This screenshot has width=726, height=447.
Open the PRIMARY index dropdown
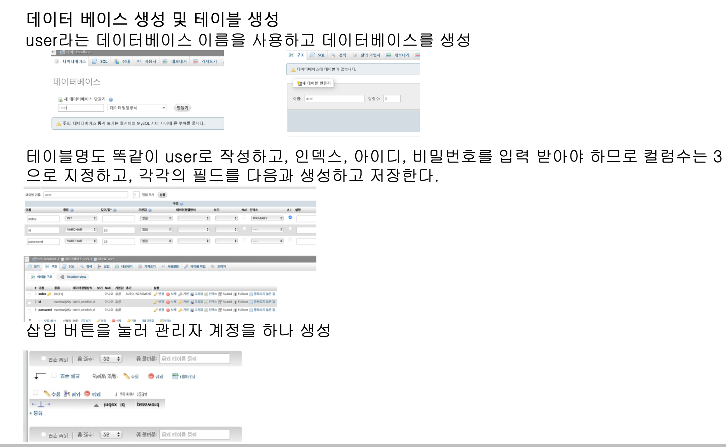point(267,218)
